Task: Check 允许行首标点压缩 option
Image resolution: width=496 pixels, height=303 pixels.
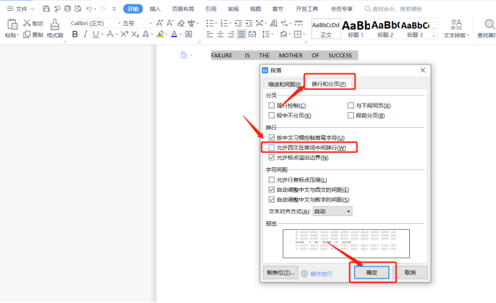Action: (x=272, y=180)
